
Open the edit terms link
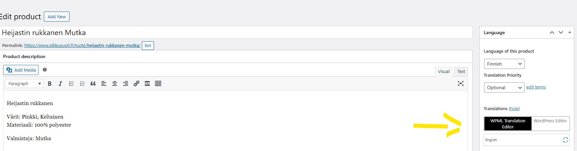tap(536, 87)
